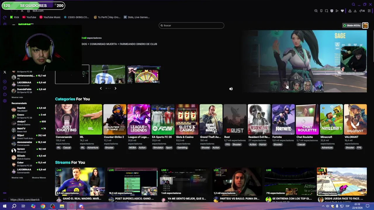Open the browser easy-setup menu icon
Viewport: 374px width, 210px height.
click(369, 11)
